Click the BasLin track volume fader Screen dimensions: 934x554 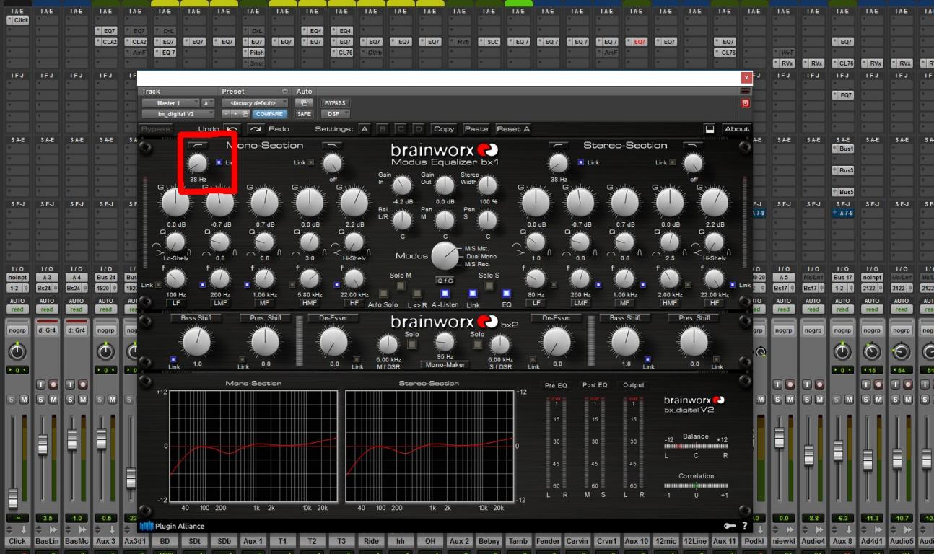point(43,444)
